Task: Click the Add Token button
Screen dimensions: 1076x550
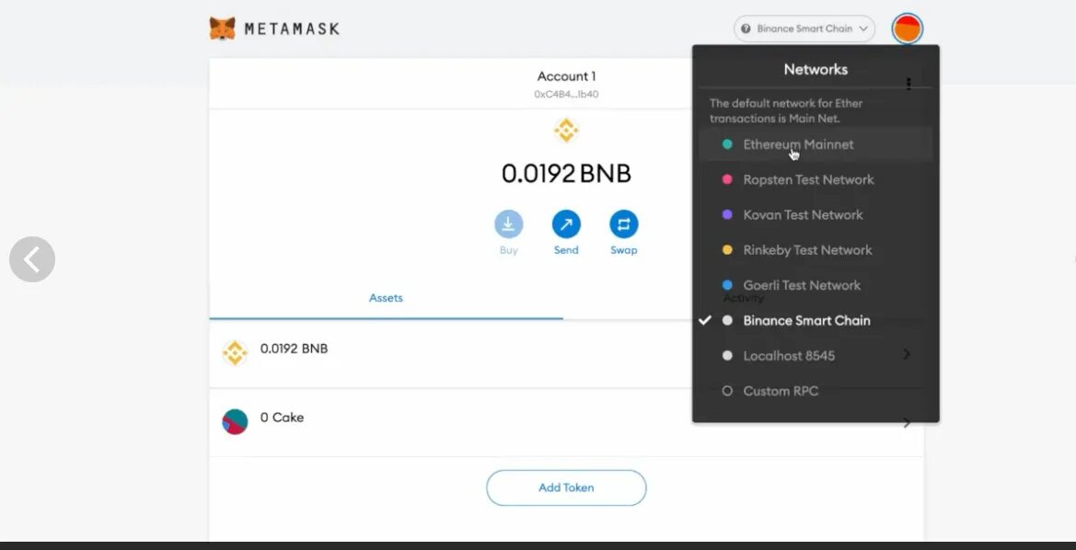Action: pyautogui.click(x=566, y=487)
